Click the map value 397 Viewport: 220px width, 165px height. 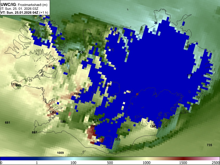pos(187,47)
